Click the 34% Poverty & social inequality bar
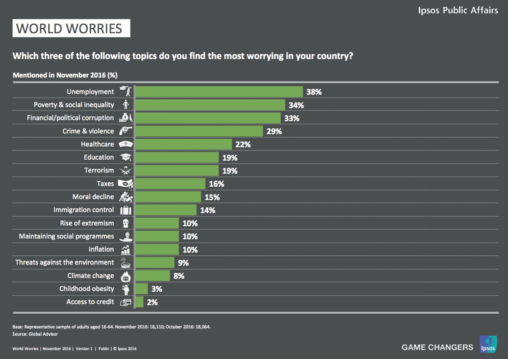This screenshot has width=508, height=359. point(210,105)
